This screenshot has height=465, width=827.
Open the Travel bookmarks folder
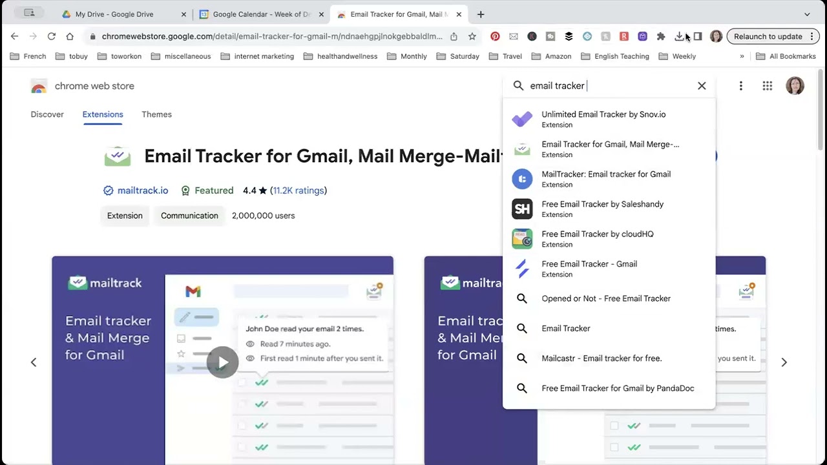click(505, 56)
